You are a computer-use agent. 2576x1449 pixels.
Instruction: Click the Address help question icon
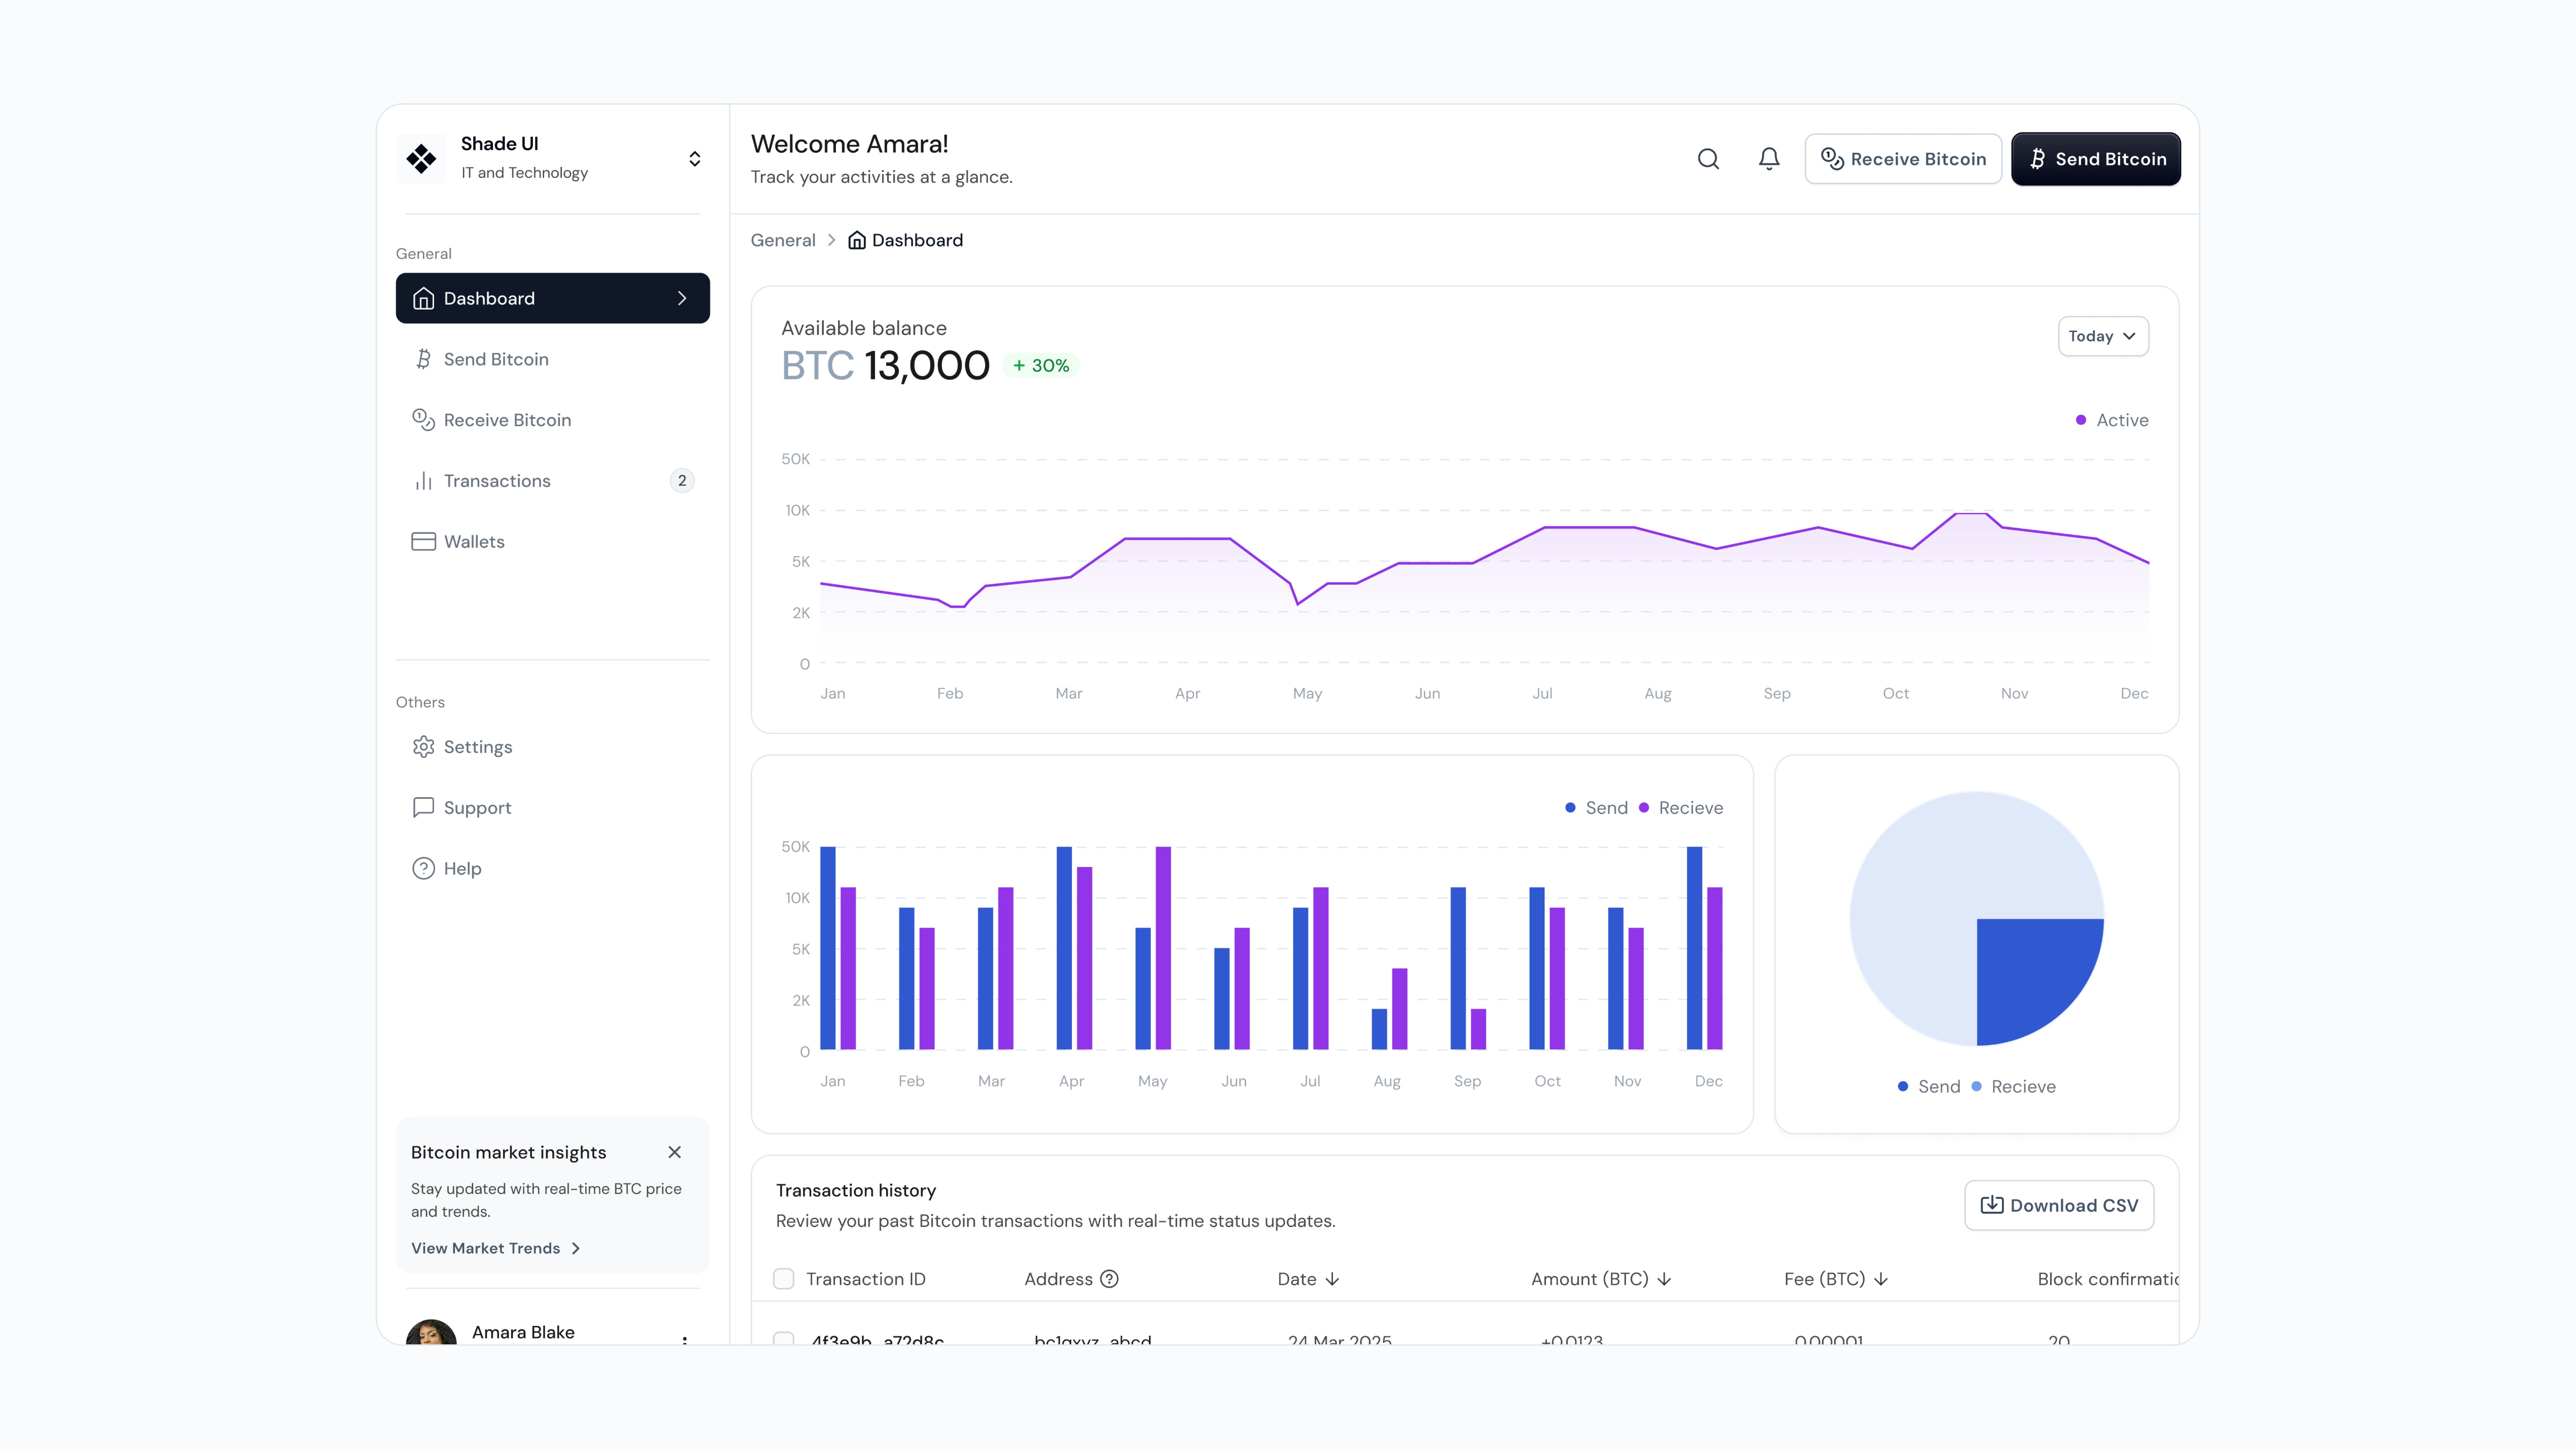coord(1109,1279)
